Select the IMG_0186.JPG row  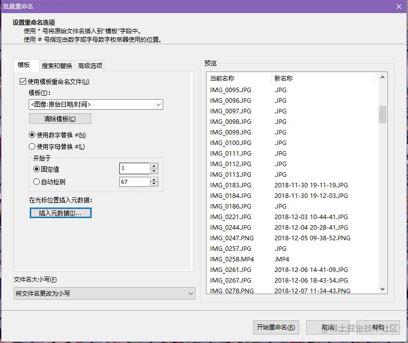click(293, 207)
